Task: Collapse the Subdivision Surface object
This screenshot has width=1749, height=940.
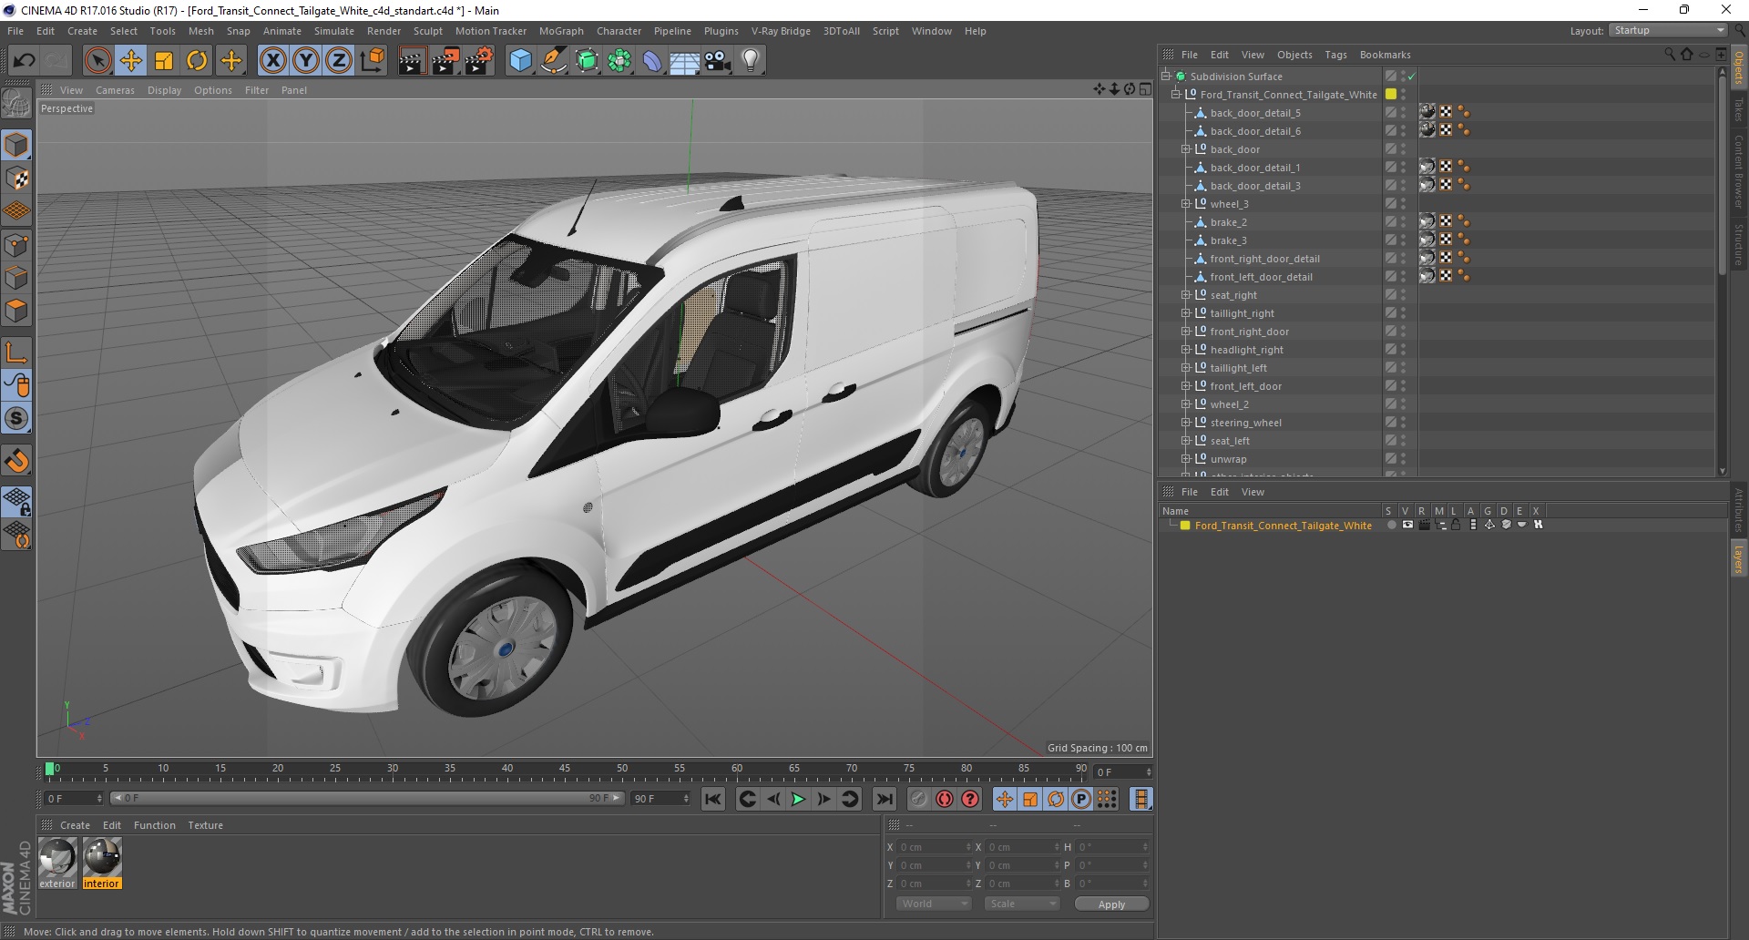Action: [x=1166, y=77]
